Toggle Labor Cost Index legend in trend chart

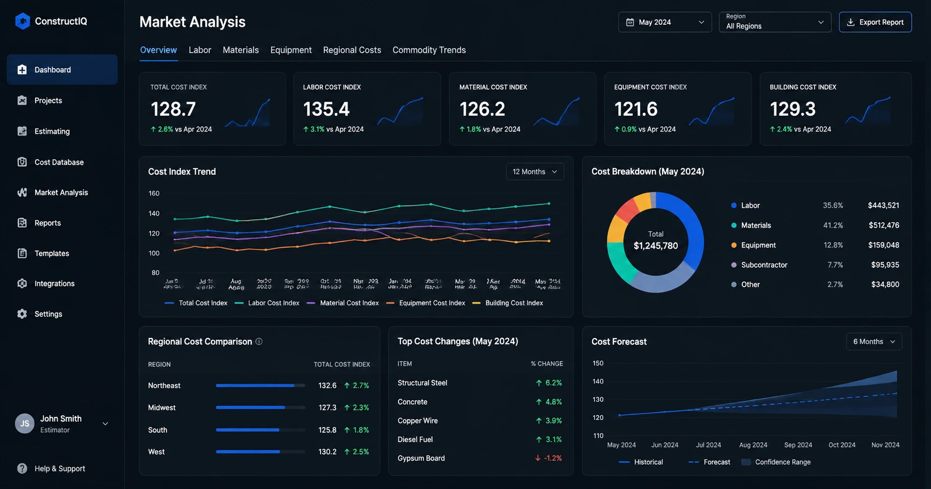tap(267, 303)
